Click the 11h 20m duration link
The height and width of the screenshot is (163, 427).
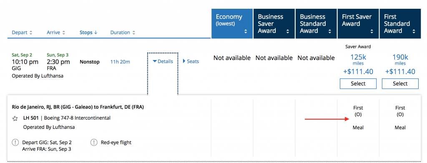[120, 62]
